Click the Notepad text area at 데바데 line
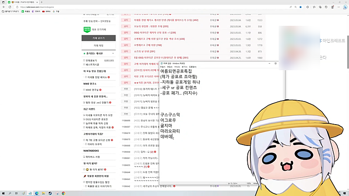349x196 pixels. tap(168, 137)
